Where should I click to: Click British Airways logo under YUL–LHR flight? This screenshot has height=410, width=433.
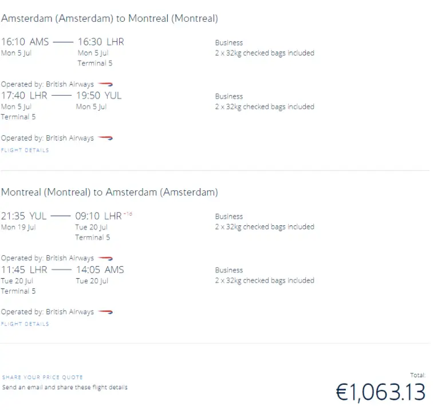[105, 259]
